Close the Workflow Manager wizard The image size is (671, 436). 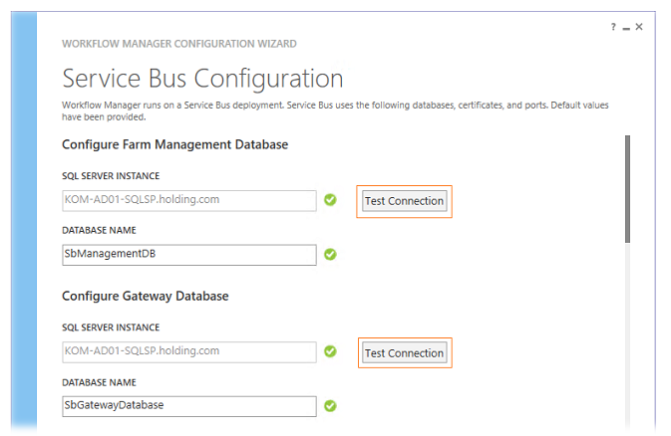[x=639, y=27]
